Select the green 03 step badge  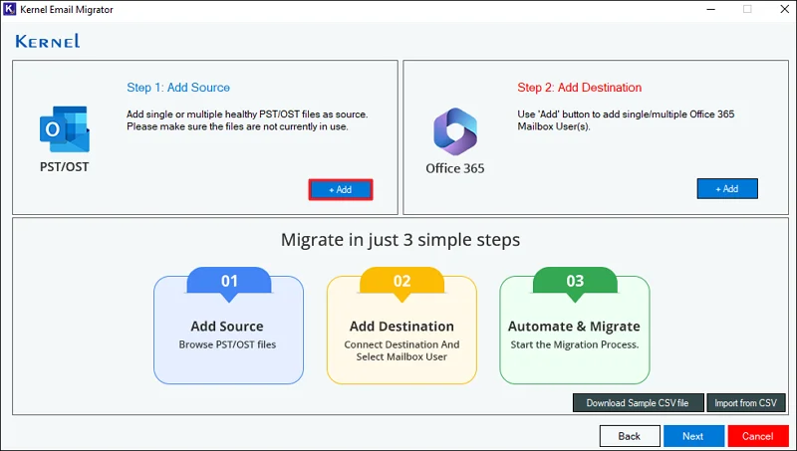(575, 281)
